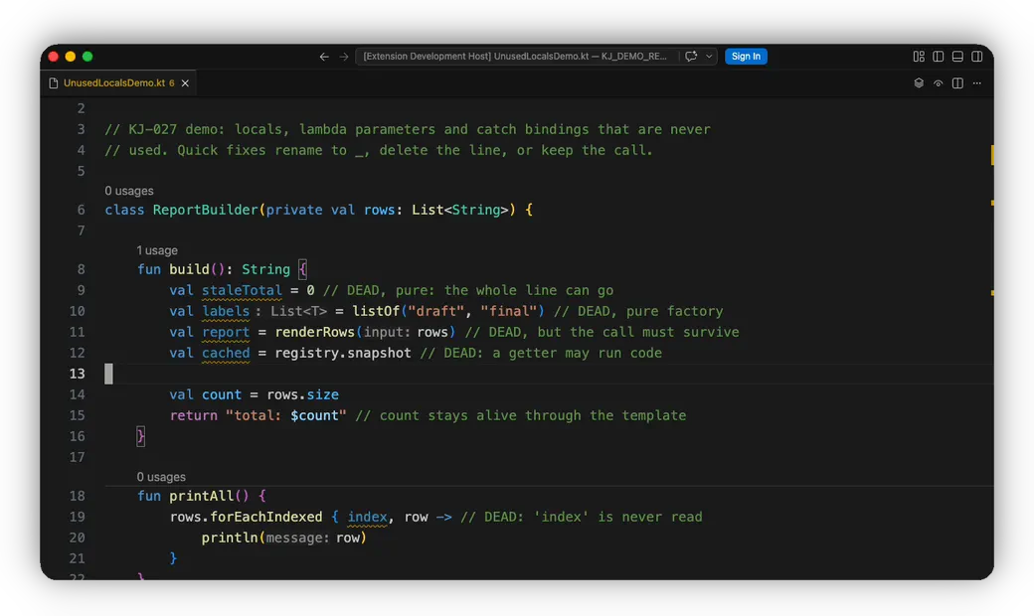Image resolution: width=1034 pixels, height=616 pixels.
Task: Go back using the left arrow
Action: pos(324,57)
